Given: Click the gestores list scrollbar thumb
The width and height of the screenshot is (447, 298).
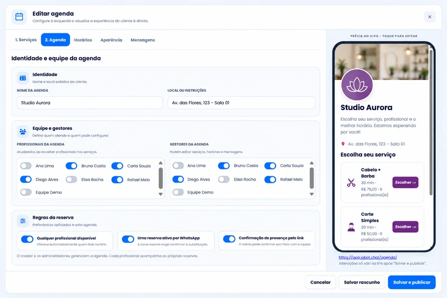Looking at the screenshot, I should click(x=312, y=178).
